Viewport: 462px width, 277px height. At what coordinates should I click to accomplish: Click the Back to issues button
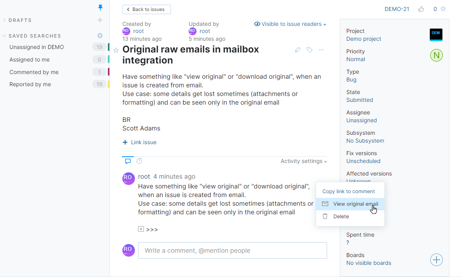click(x=146, y=9)
